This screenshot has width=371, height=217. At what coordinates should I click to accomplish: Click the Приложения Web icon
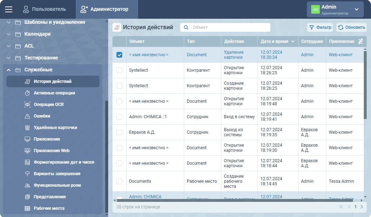pos(27,151)
